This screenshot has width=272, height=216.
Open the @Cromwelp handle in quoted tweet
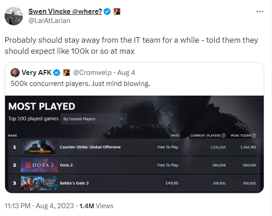92,73
